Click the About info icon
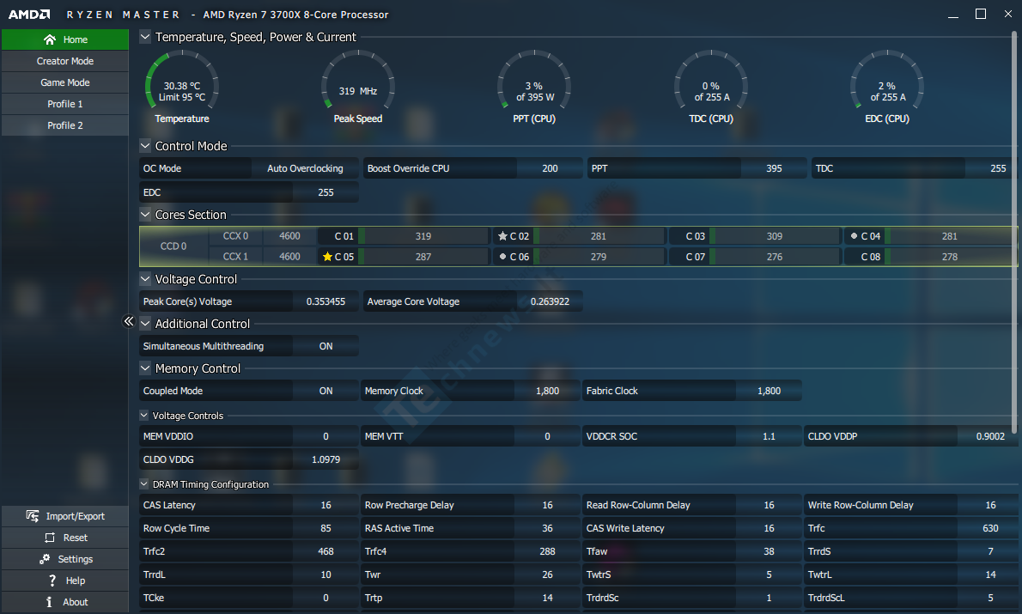 (x=49, y=602)
